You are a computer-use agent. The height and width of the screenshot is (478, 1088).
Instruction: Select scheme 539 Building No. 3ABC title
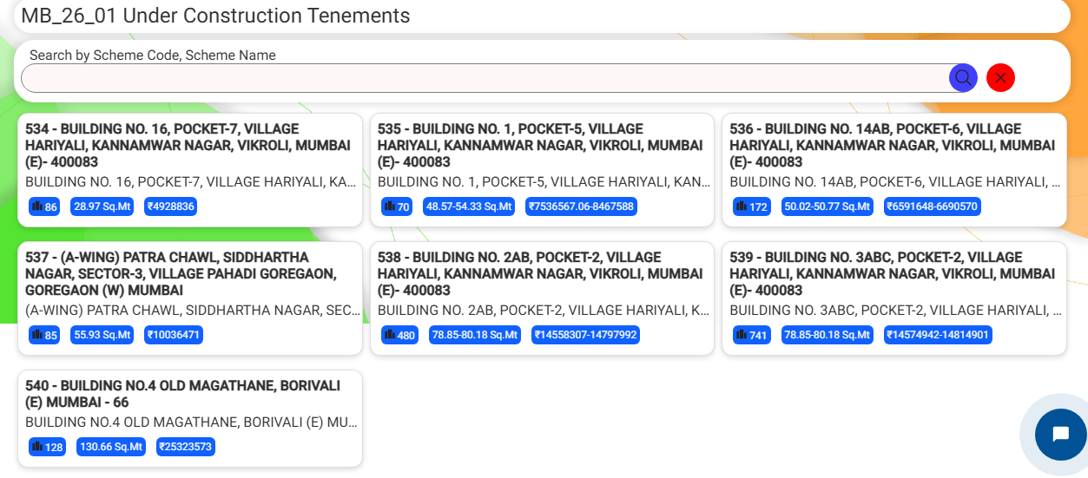click(x=892, y=273)
